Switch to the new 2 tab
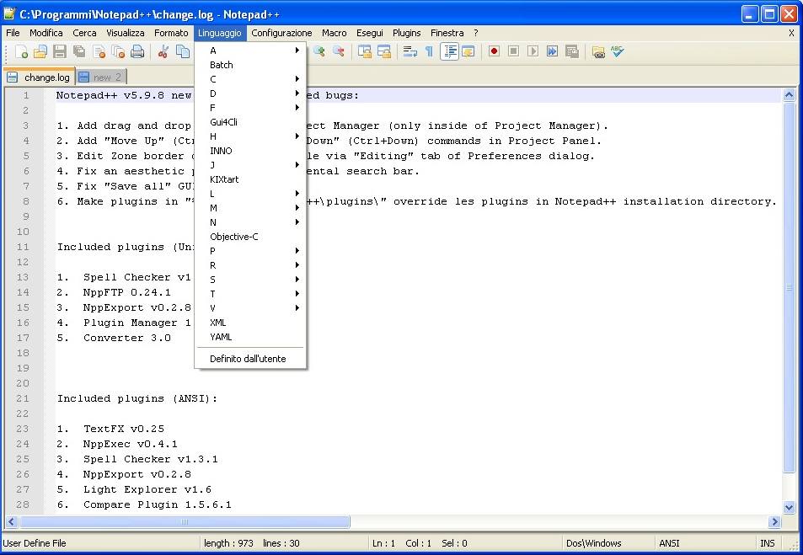 (x=101, y=77)
